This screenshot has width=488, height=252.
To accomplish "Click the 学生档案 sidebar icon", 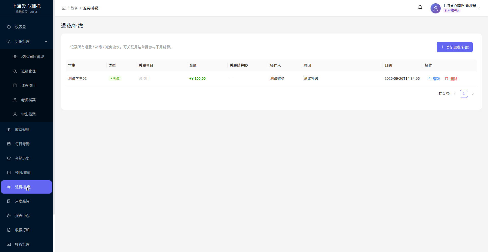I will (15, 114).
